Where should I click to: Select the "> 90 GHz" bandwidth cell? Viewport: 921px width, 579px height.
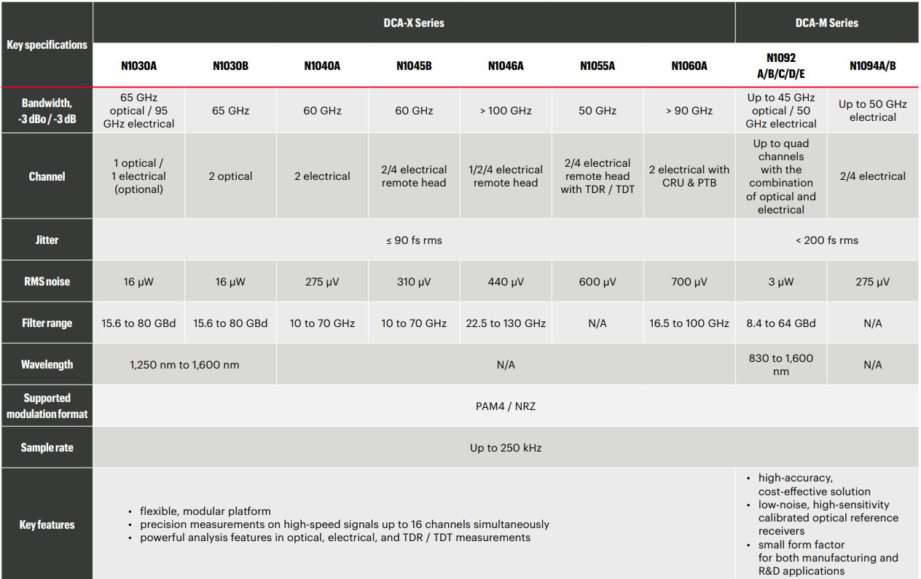pyautogui.click(x=689, y=111)
